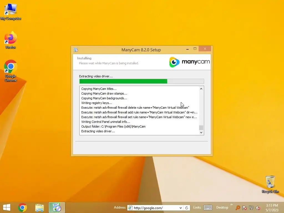Select the firewall delete rule log line
Viewport: 284px width, 213px height.
[135, 108]
